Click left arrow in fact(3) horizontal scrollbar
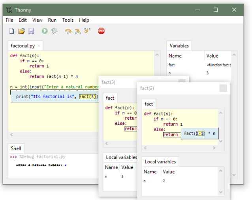 pyautogui.click(x=107, y=143)
